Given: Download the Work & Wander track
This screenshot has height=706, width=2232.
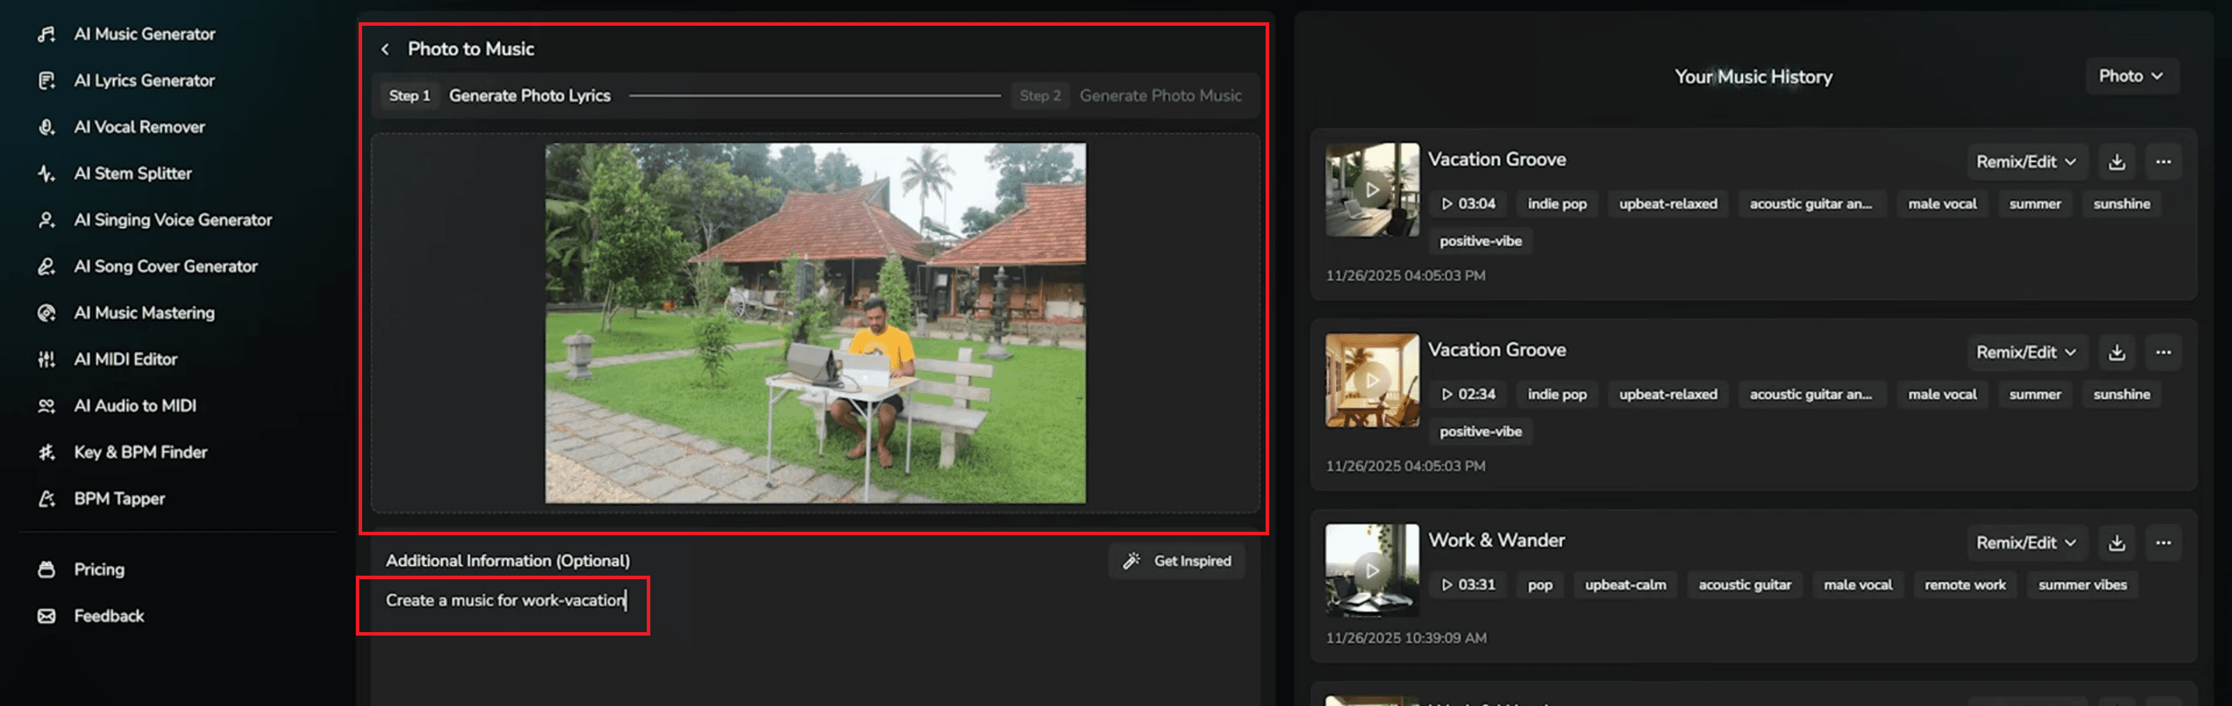Looking at the screenshot, I should [x=2117, y=542].
